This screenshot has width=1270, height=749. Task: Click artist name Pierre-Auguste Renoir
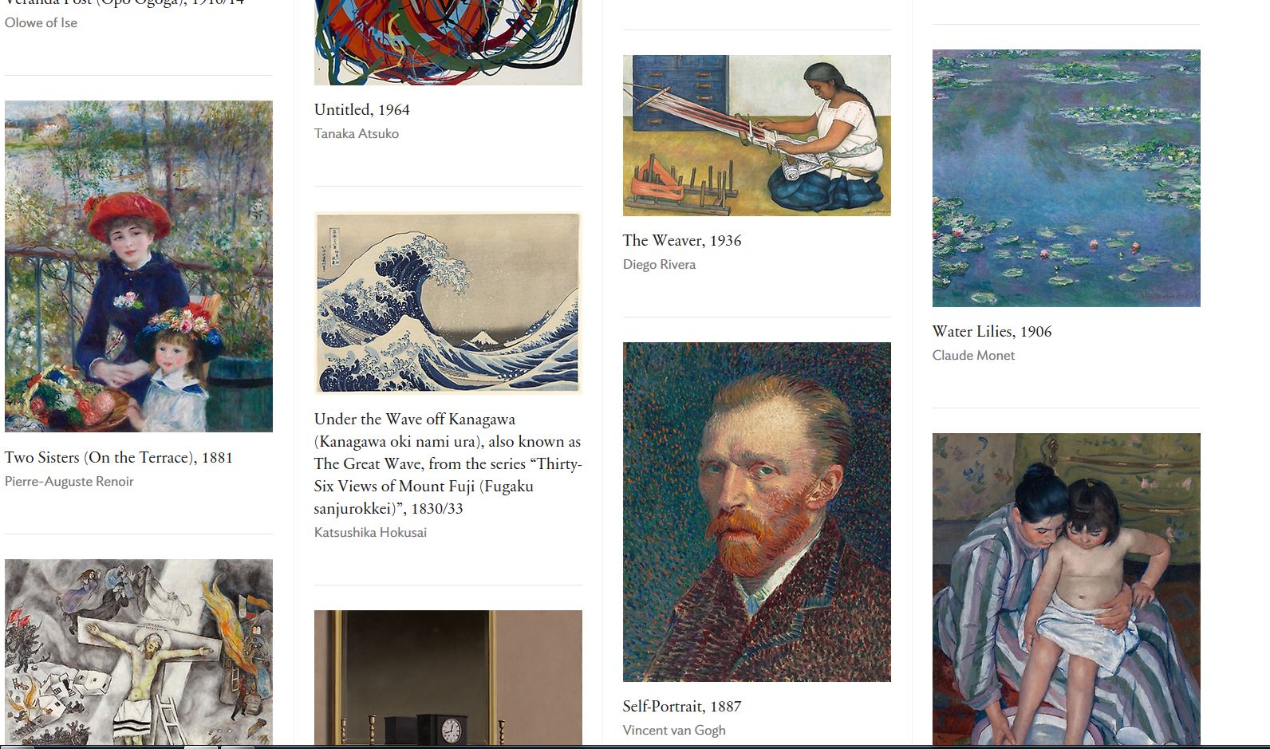click(x=69, y=482)
